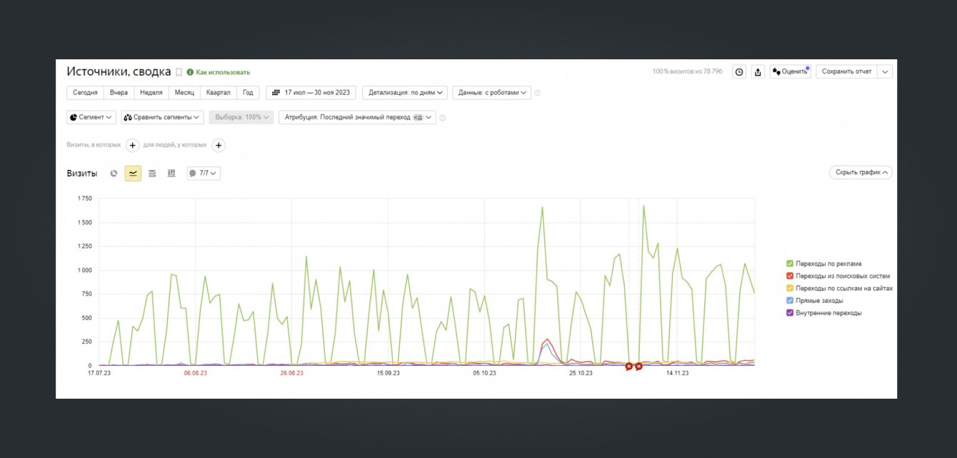957x458 pixels.
Task: Collapse chart with Скрыть график
Action: click(x=861, y=172)
